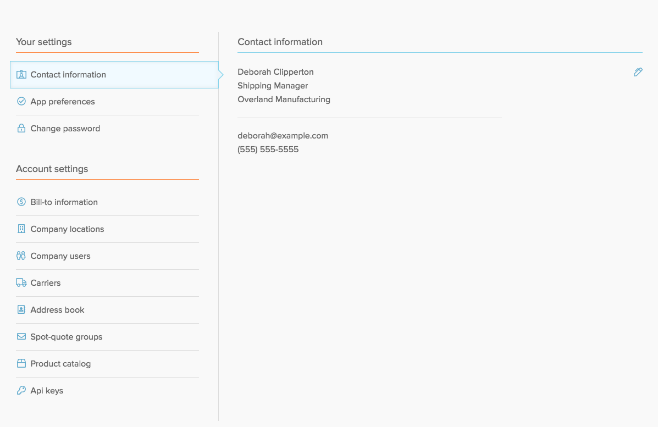Click the key icon beside Api keys

pyautogui.click(x=21, y=391)
